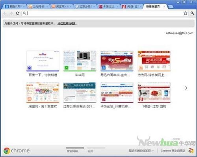197x157 pixels.
Task: Click the red favicon on the 1号店 thumbnail
Action: point(141,99)
